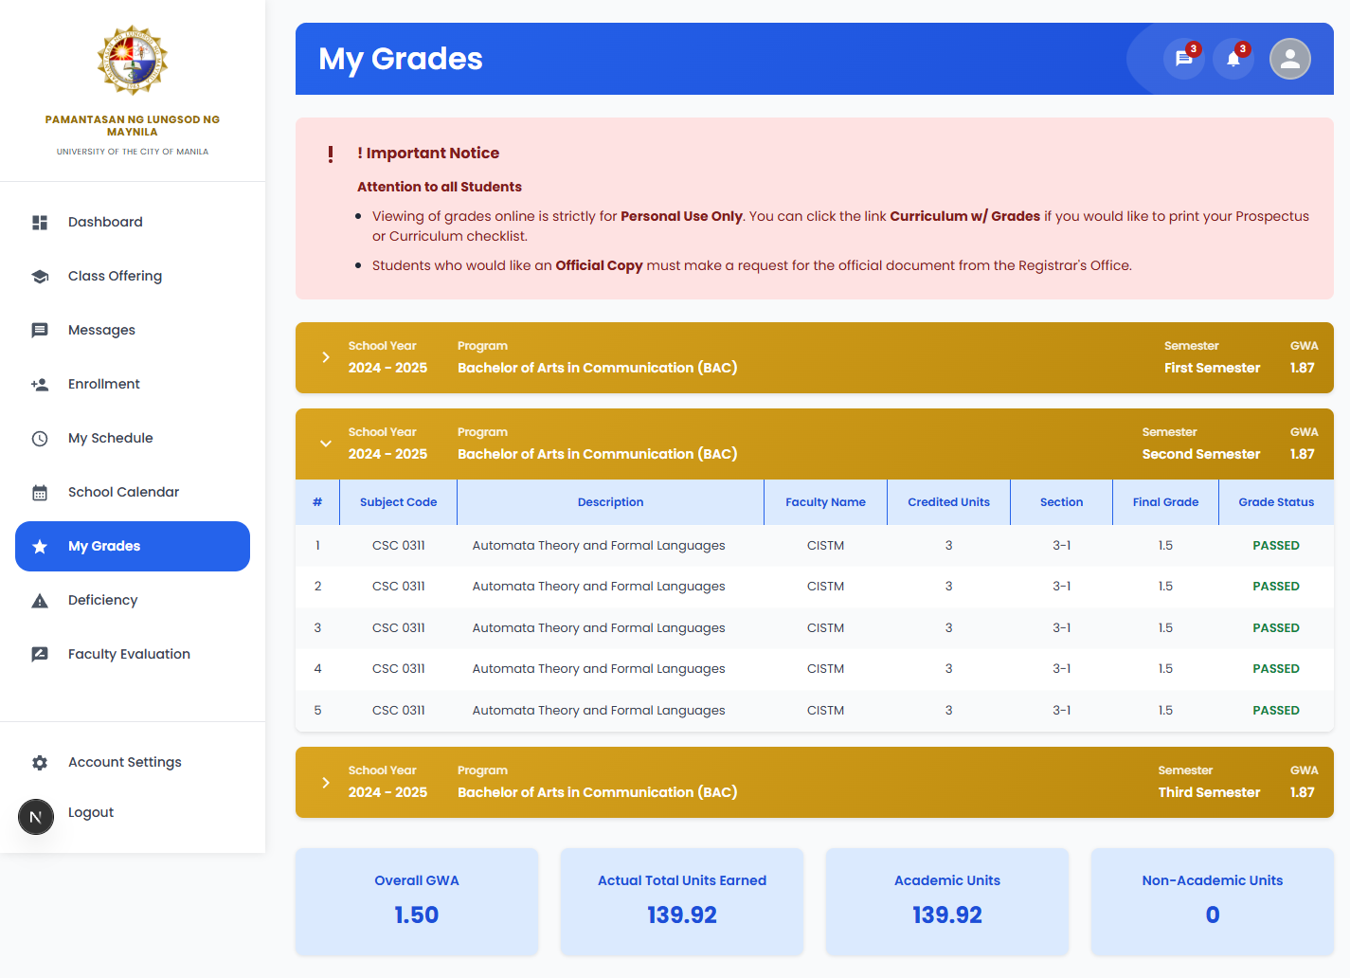Click the Credited Units column header

(948, 502)
